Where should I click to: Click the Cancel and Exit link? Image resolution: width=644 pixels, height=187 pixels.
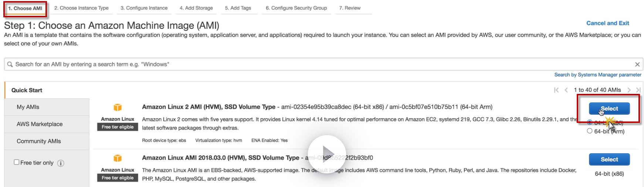(607, 23)
